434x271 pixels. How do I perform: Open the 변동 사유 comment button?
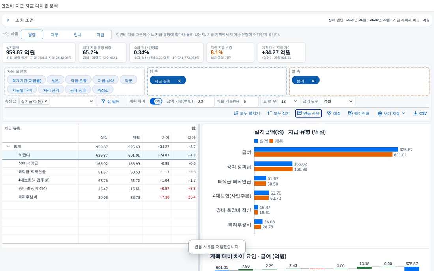tap(309, 113)
